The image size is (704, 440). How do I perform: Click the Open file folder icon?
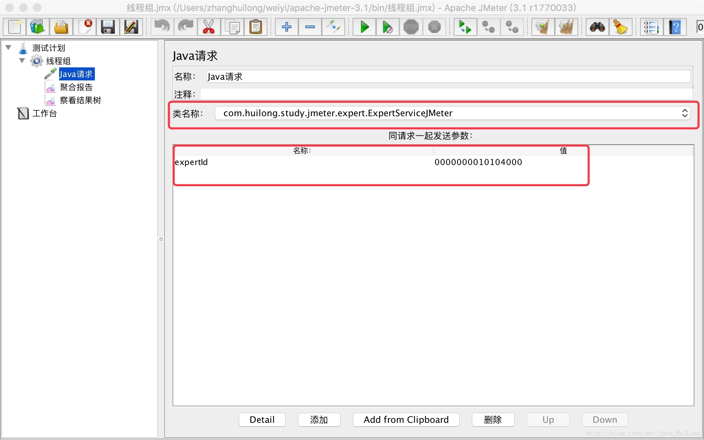point(61,27)
